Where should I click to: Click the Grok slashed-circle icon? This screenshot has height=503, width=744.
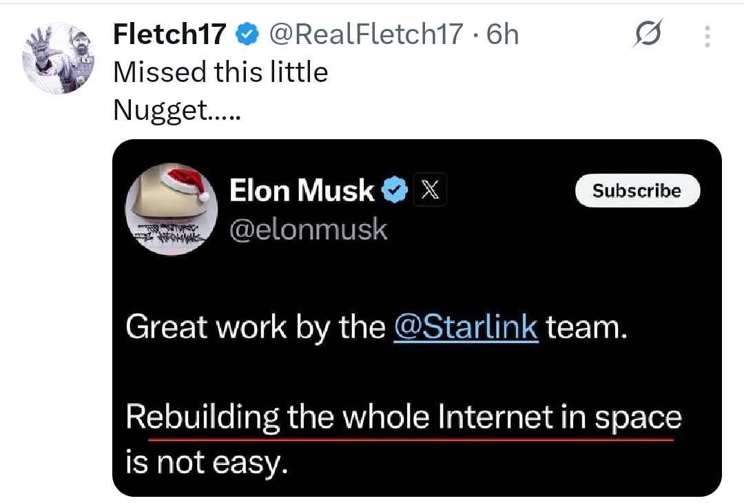point(648,34)
